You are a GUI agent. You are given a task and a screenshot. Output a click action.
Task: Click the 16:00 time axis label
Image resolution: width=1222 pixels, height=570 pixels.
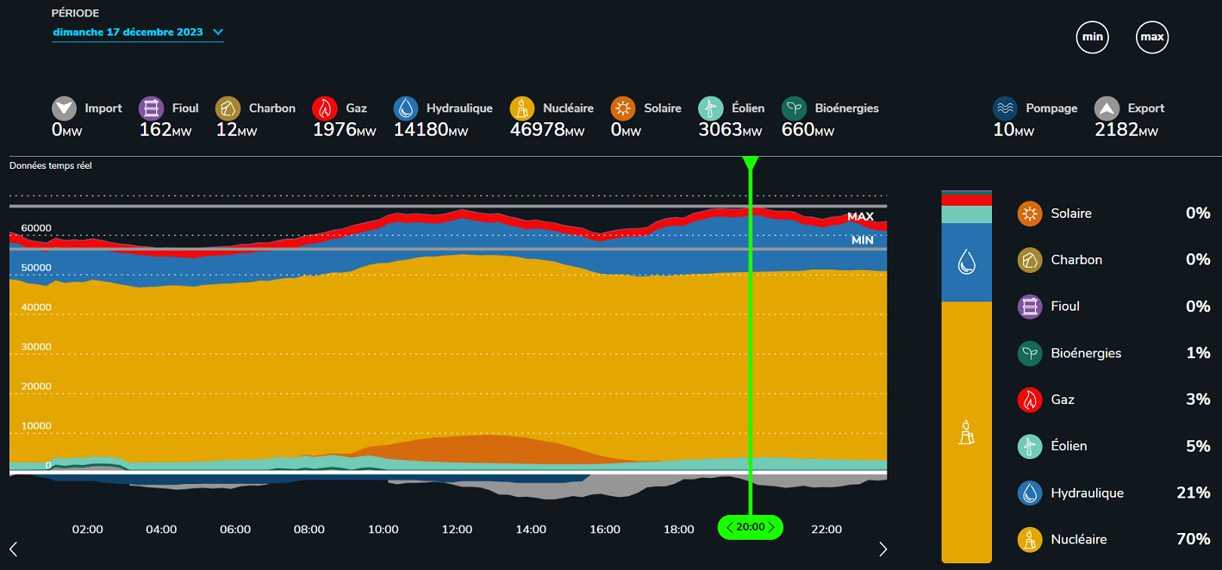coord(605,530)
